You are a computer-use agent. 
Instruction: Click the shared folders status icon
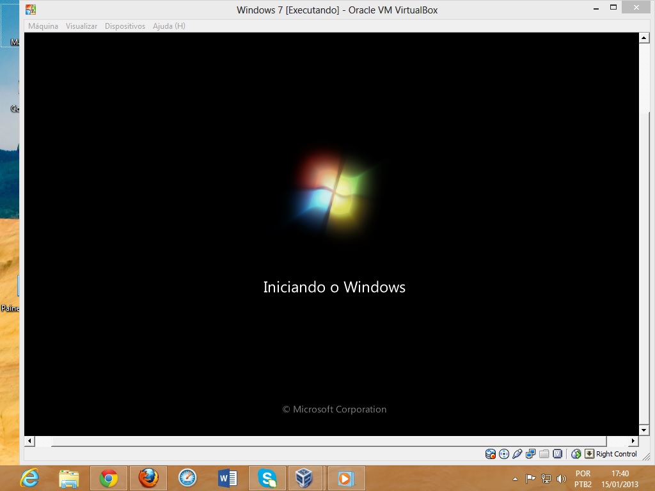pos(544,454)
